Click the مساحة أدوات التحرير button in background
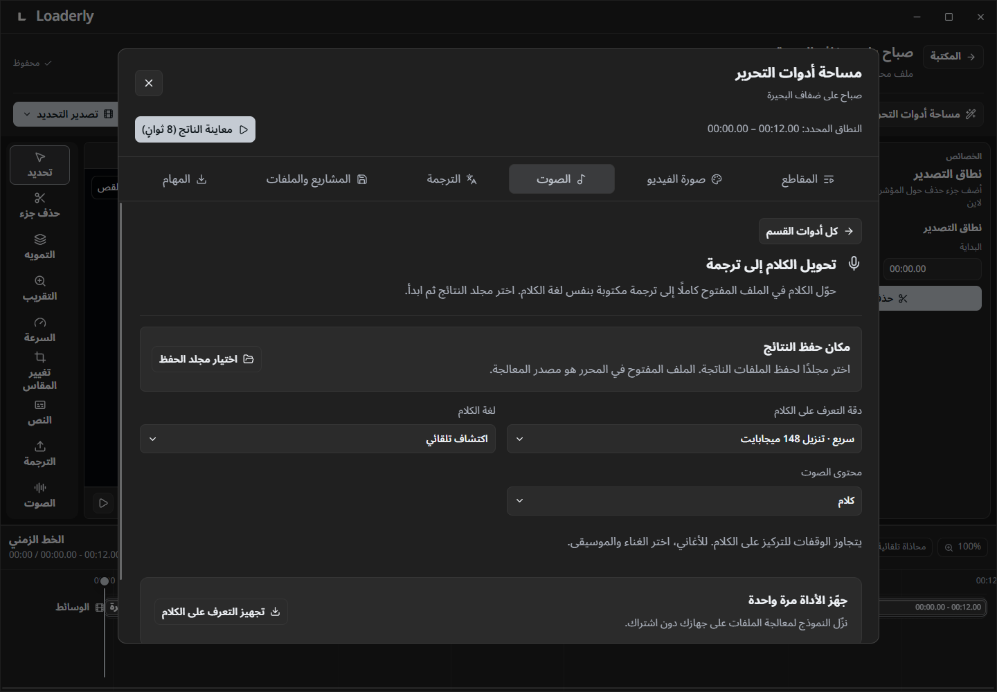This screenshot has height=692, width=997. coord(931,114)
